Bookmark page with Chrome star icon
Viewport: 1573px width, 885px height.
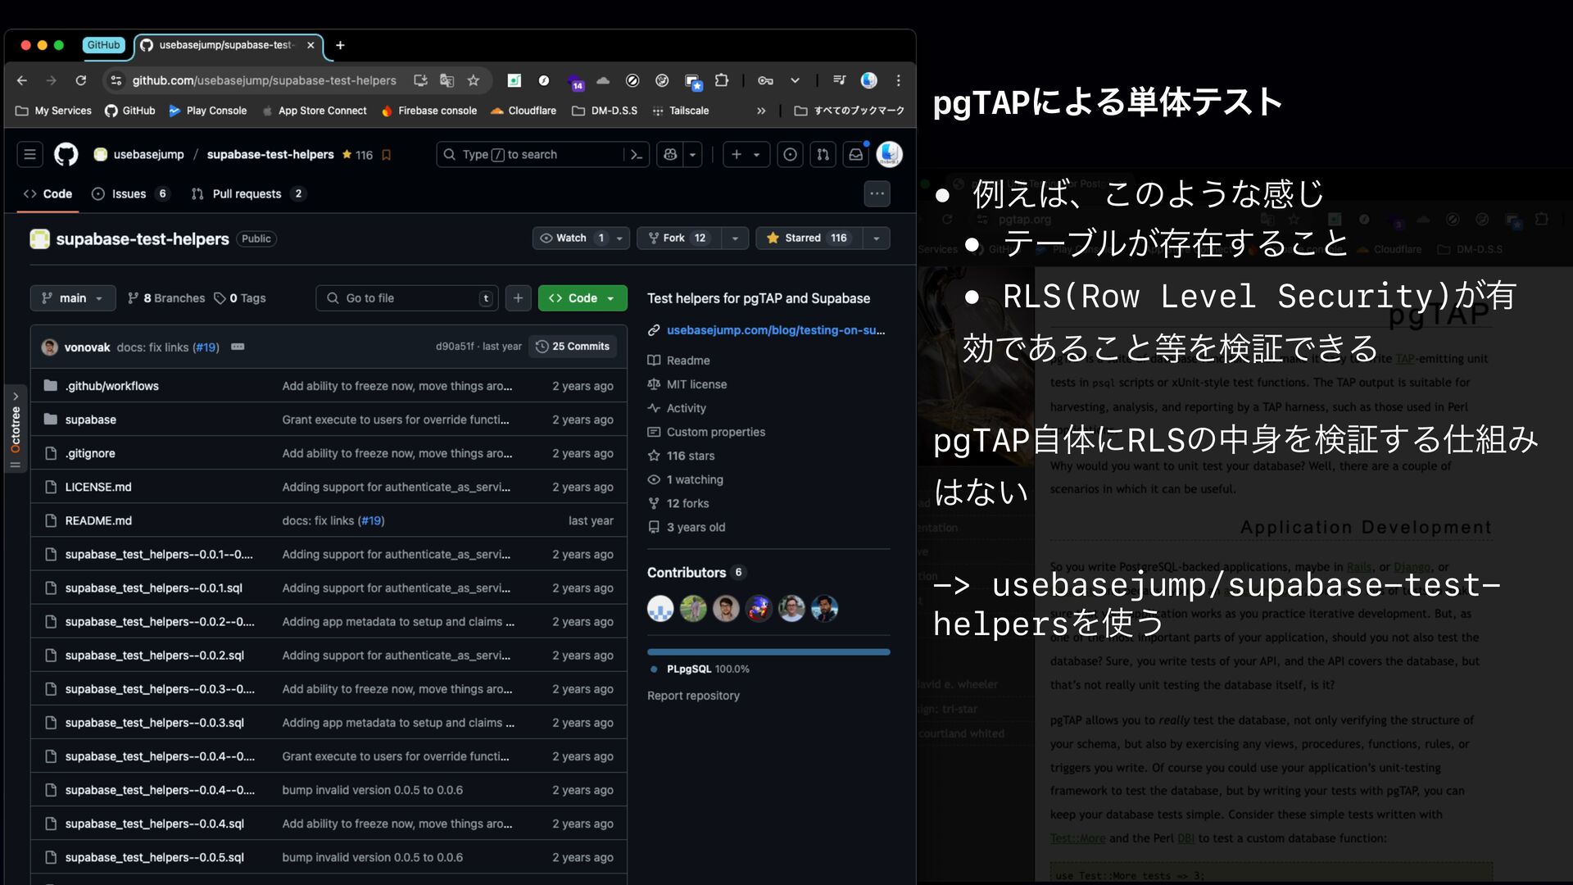473,80
